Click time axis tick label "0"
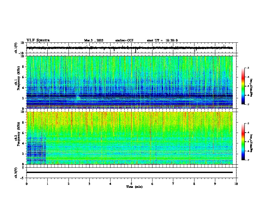The width and height of the screenshot is (266, 206). pos(27,184)
